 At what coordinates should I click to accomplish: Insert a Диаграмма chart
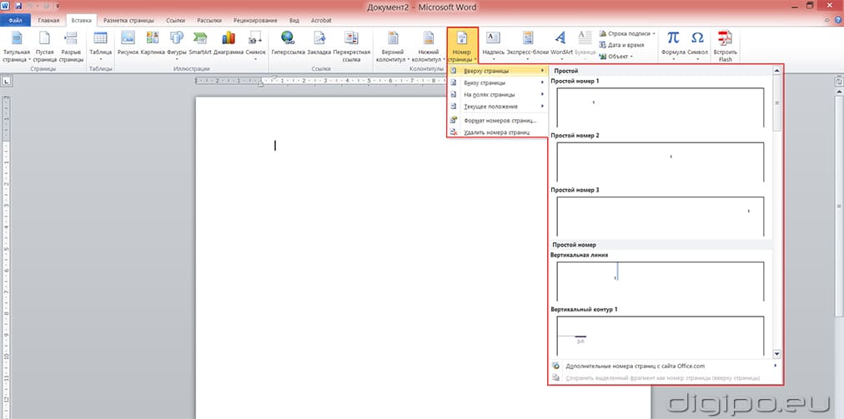click(x=228, y=43)
